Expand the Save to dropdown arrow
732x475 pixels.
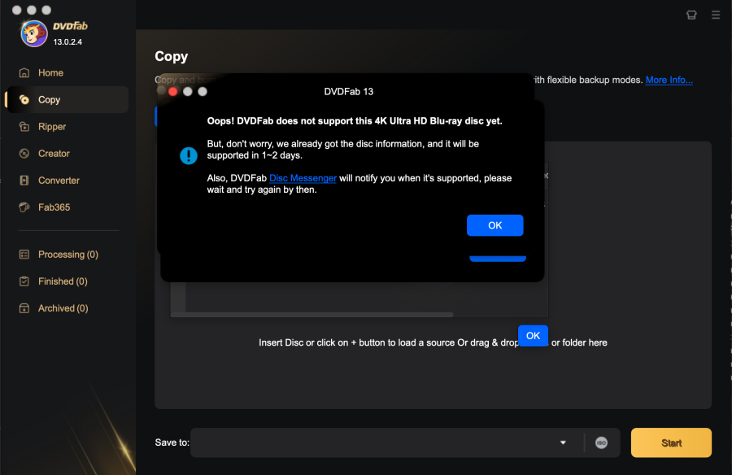click(x=563, y=442)
